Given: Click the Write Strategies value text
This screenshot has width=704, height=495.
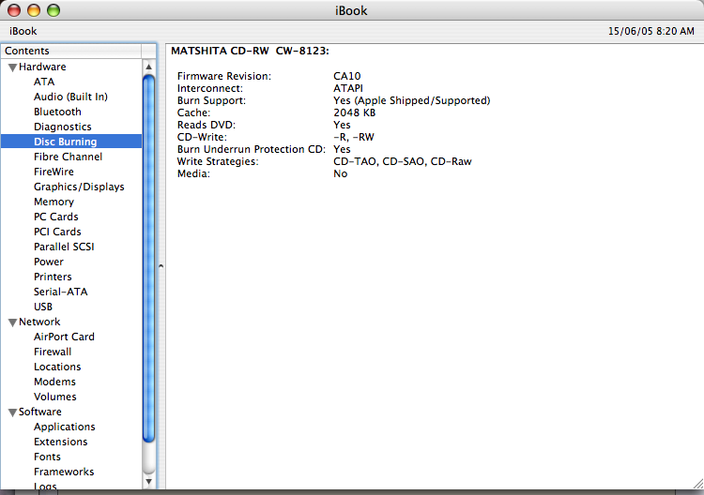Looking at the screenshot, I should click(403, 161).
